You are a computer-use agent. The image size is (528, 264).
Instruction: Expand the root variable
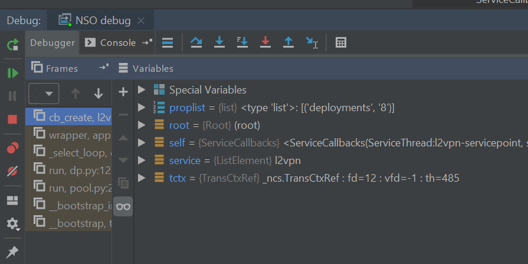[x=142, y=125]
